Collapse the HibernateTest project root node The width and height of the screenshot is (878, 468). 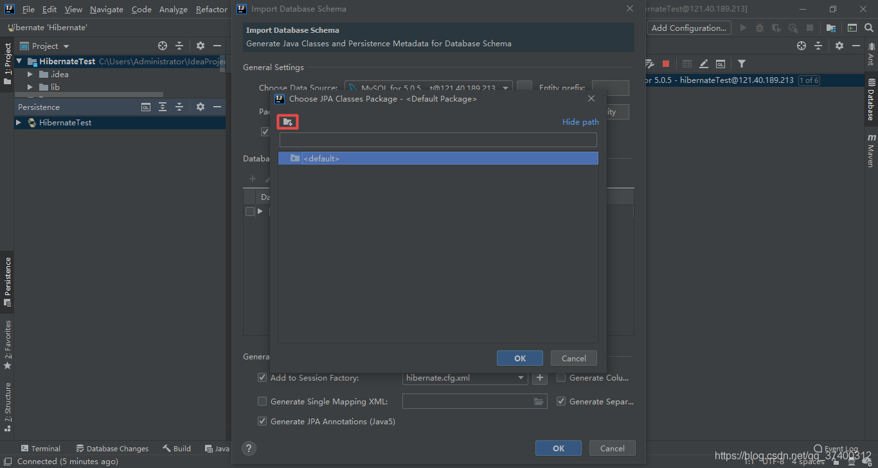(19, 62)
